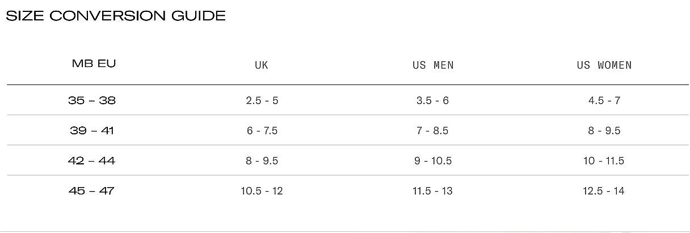Click the 42 – 44 EU size cell
This screenshot has height=233, width=690.
pos(92,161)
